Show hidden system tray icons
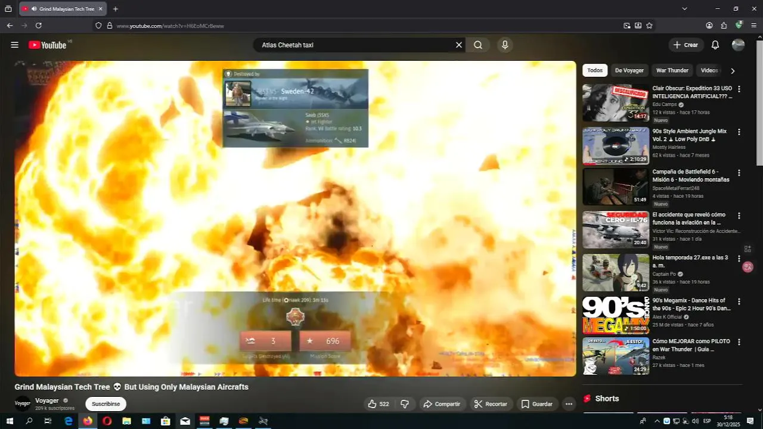The height and width of the screenshot is (429, 763). click(657, 421)
